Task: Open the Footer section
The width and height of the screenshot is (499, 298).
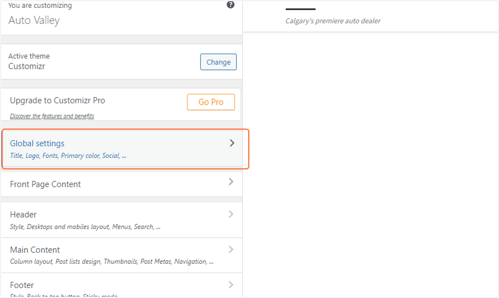Action: pyautogui.click(x=121, y=286)
